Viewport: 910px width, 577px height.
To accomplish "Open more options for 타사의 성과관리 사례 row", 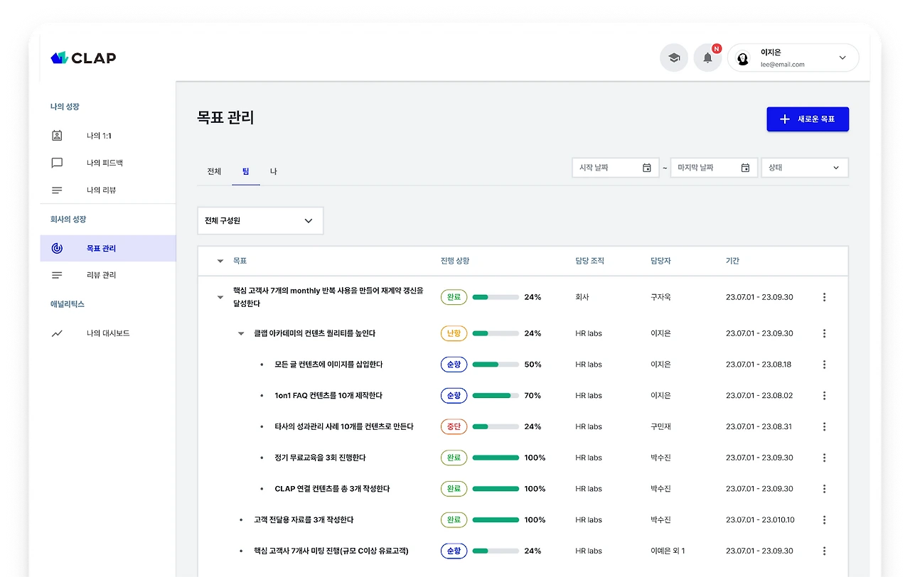I will [x=824, y=426].
